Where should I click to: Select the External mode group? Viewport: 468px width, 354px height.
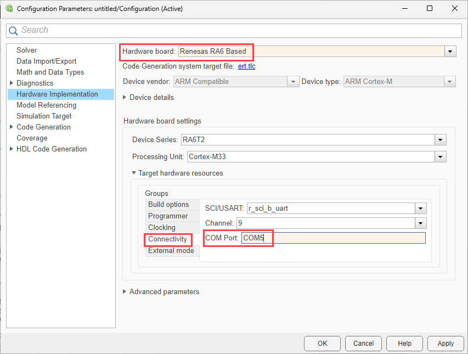tap(171, 251)
